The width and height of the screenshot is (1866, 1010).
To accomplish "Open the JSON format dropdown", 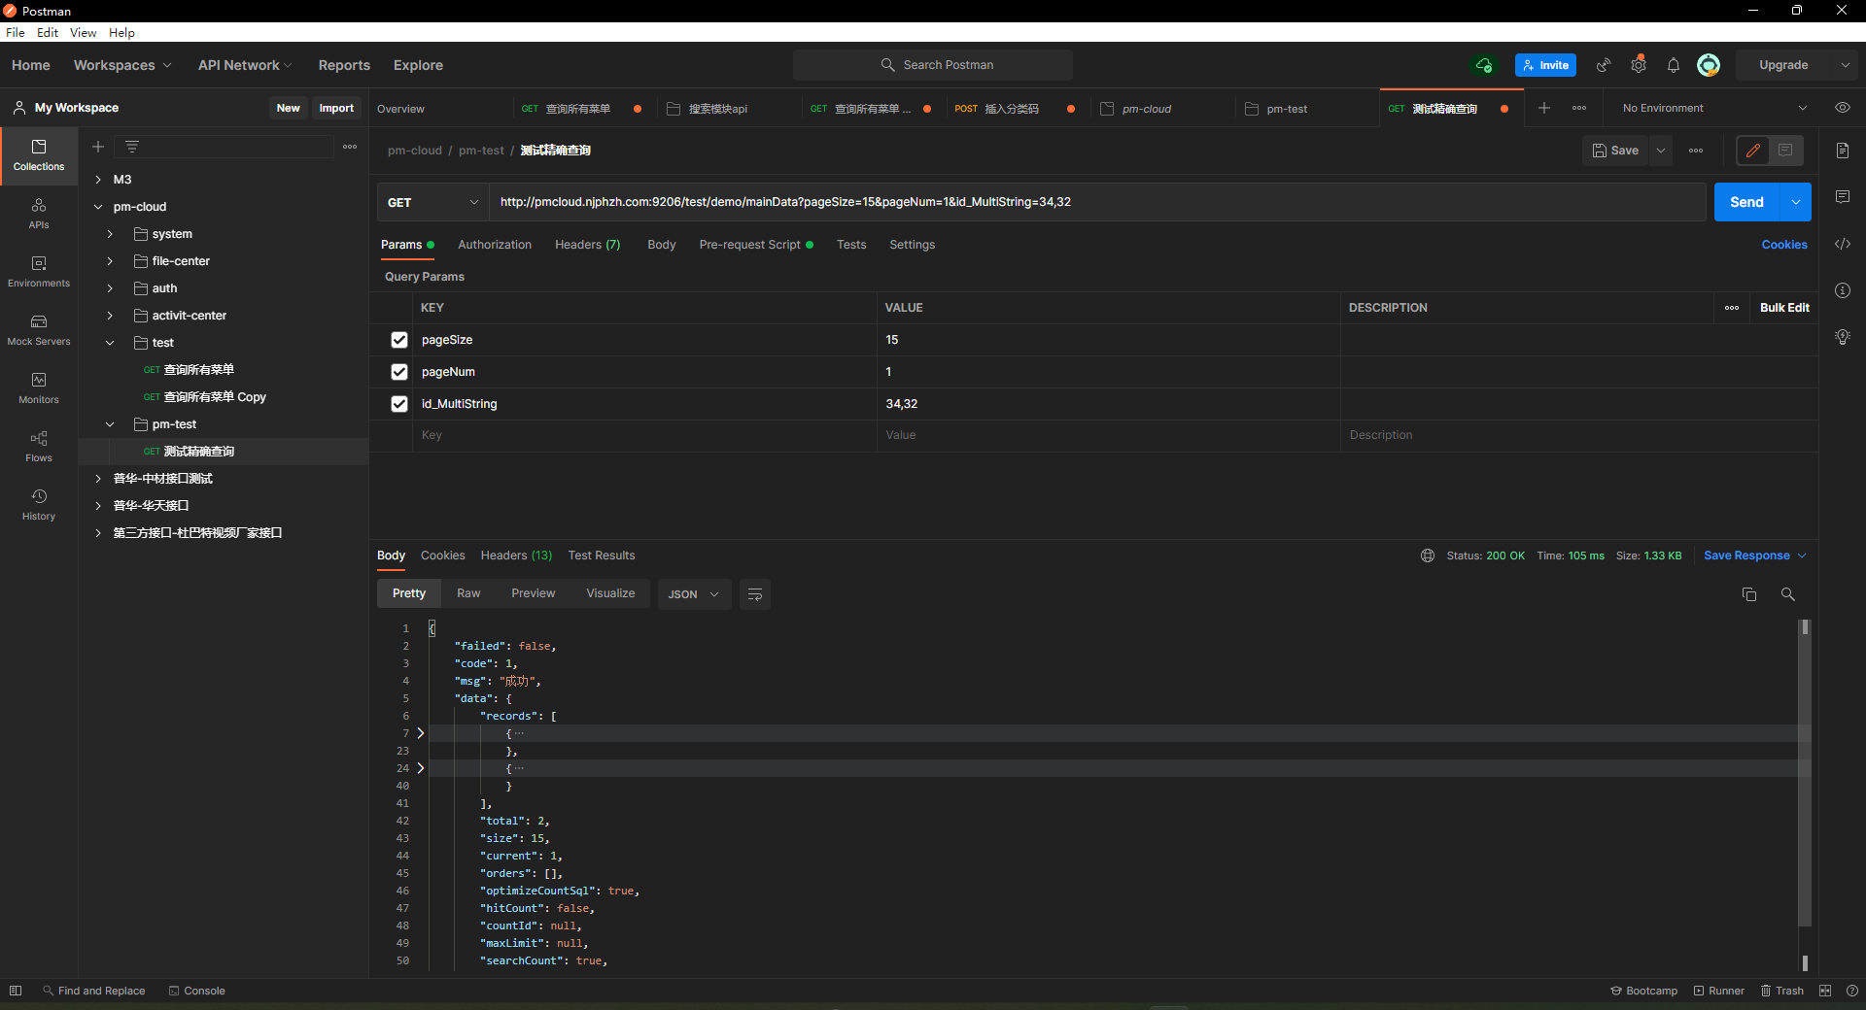I will pos(694,594).
